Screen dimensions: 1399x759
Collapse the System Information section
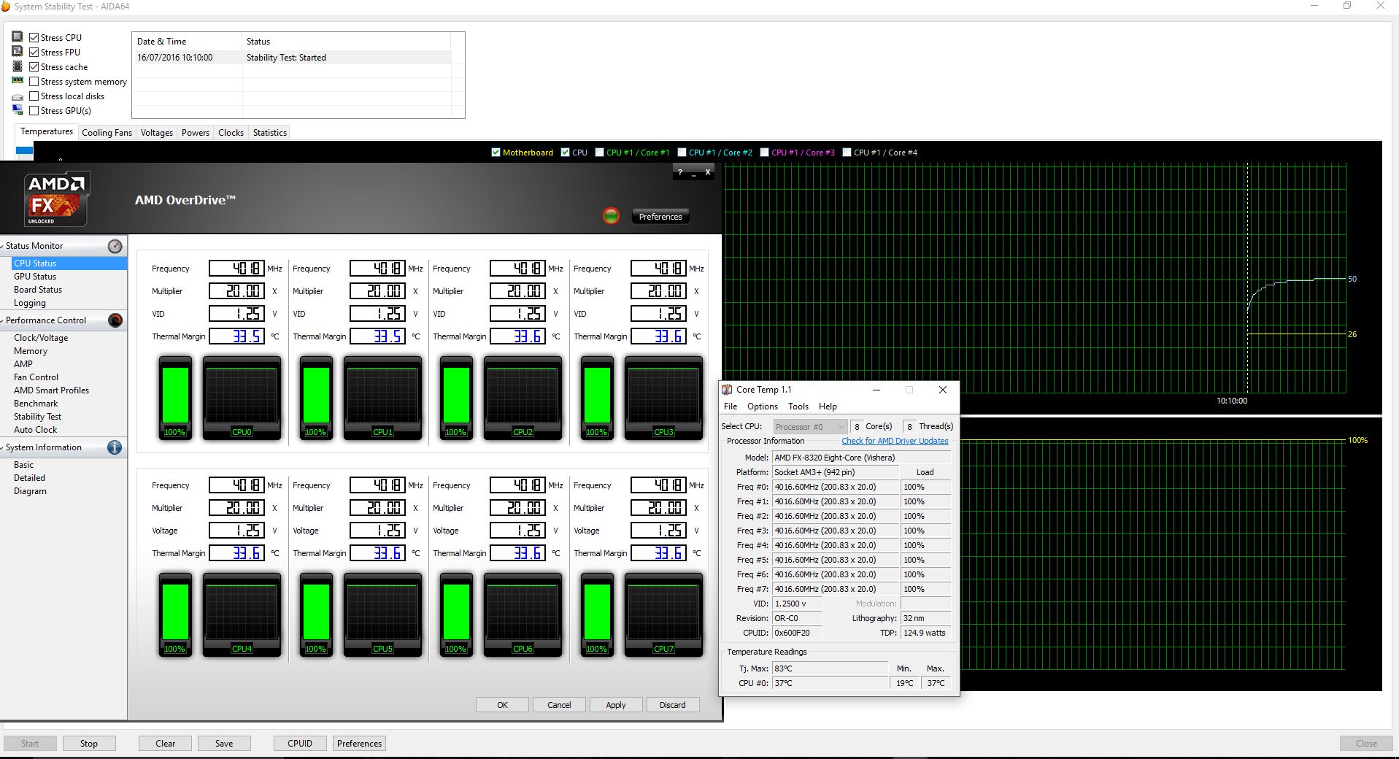point(2,447)
